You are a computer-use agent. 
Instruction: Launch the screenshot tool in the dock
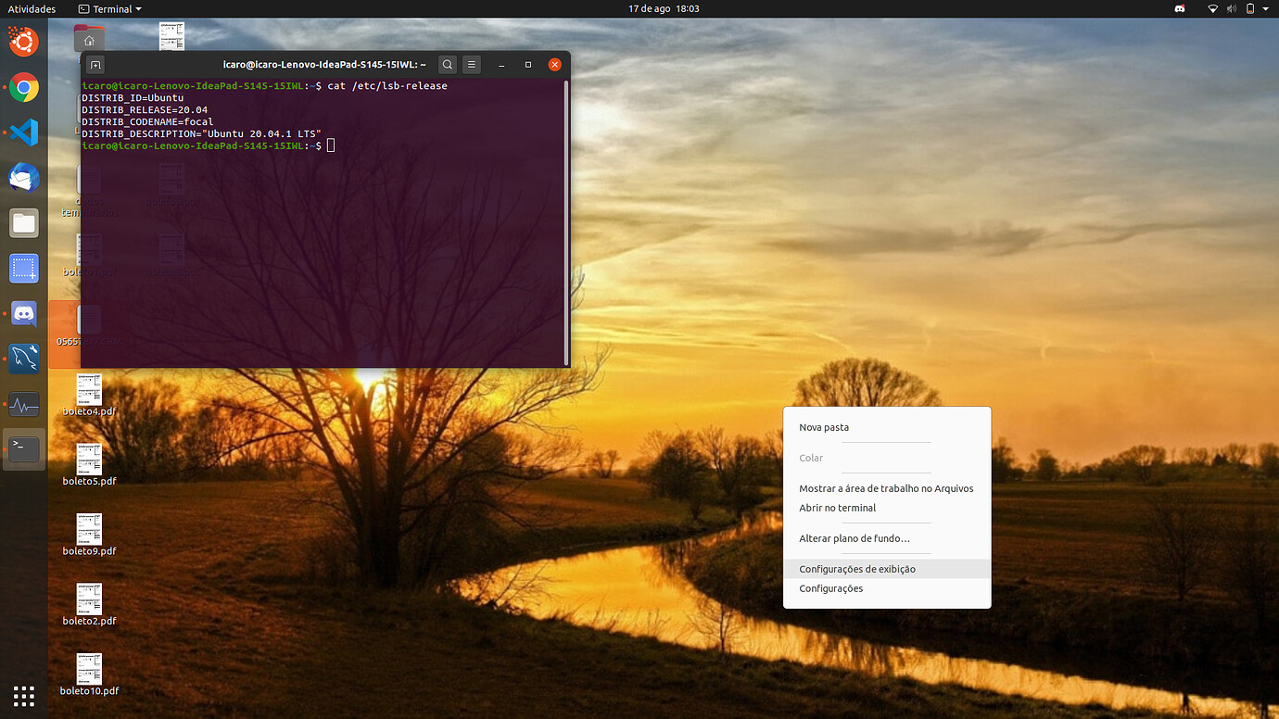[x=24, y=269]
